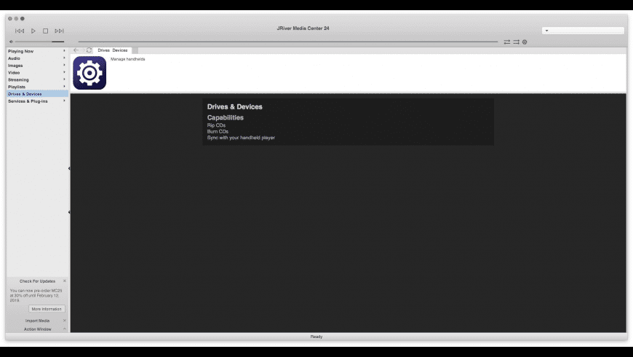Click the lower sidebar collapse handle arrow

69,212
